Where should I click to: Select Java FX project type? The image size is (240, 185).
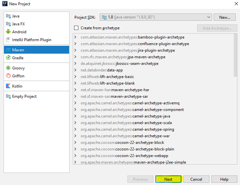(x=37, y=24)
